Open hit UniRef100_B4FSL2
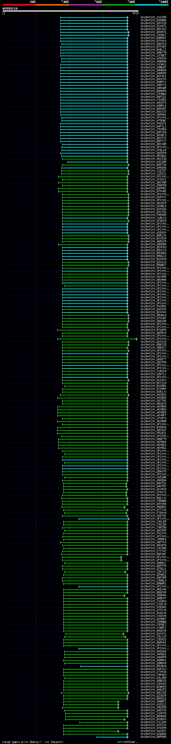Image resolution: width=171 pixels, height=744 pixels. click(153, 126)
